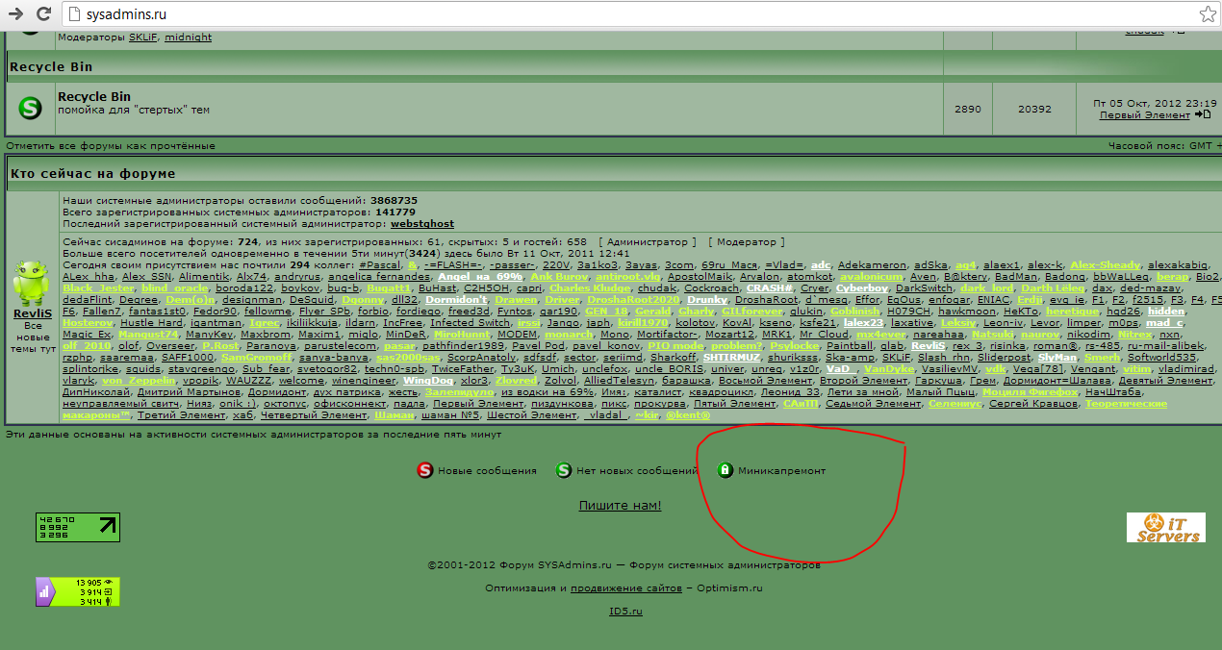Open the RevliS username link under avatar
Image resolution: width=1222 pixels, height=650 pixels.
33,313
